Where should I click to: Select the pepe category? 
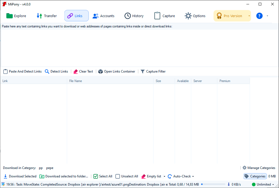50,168
